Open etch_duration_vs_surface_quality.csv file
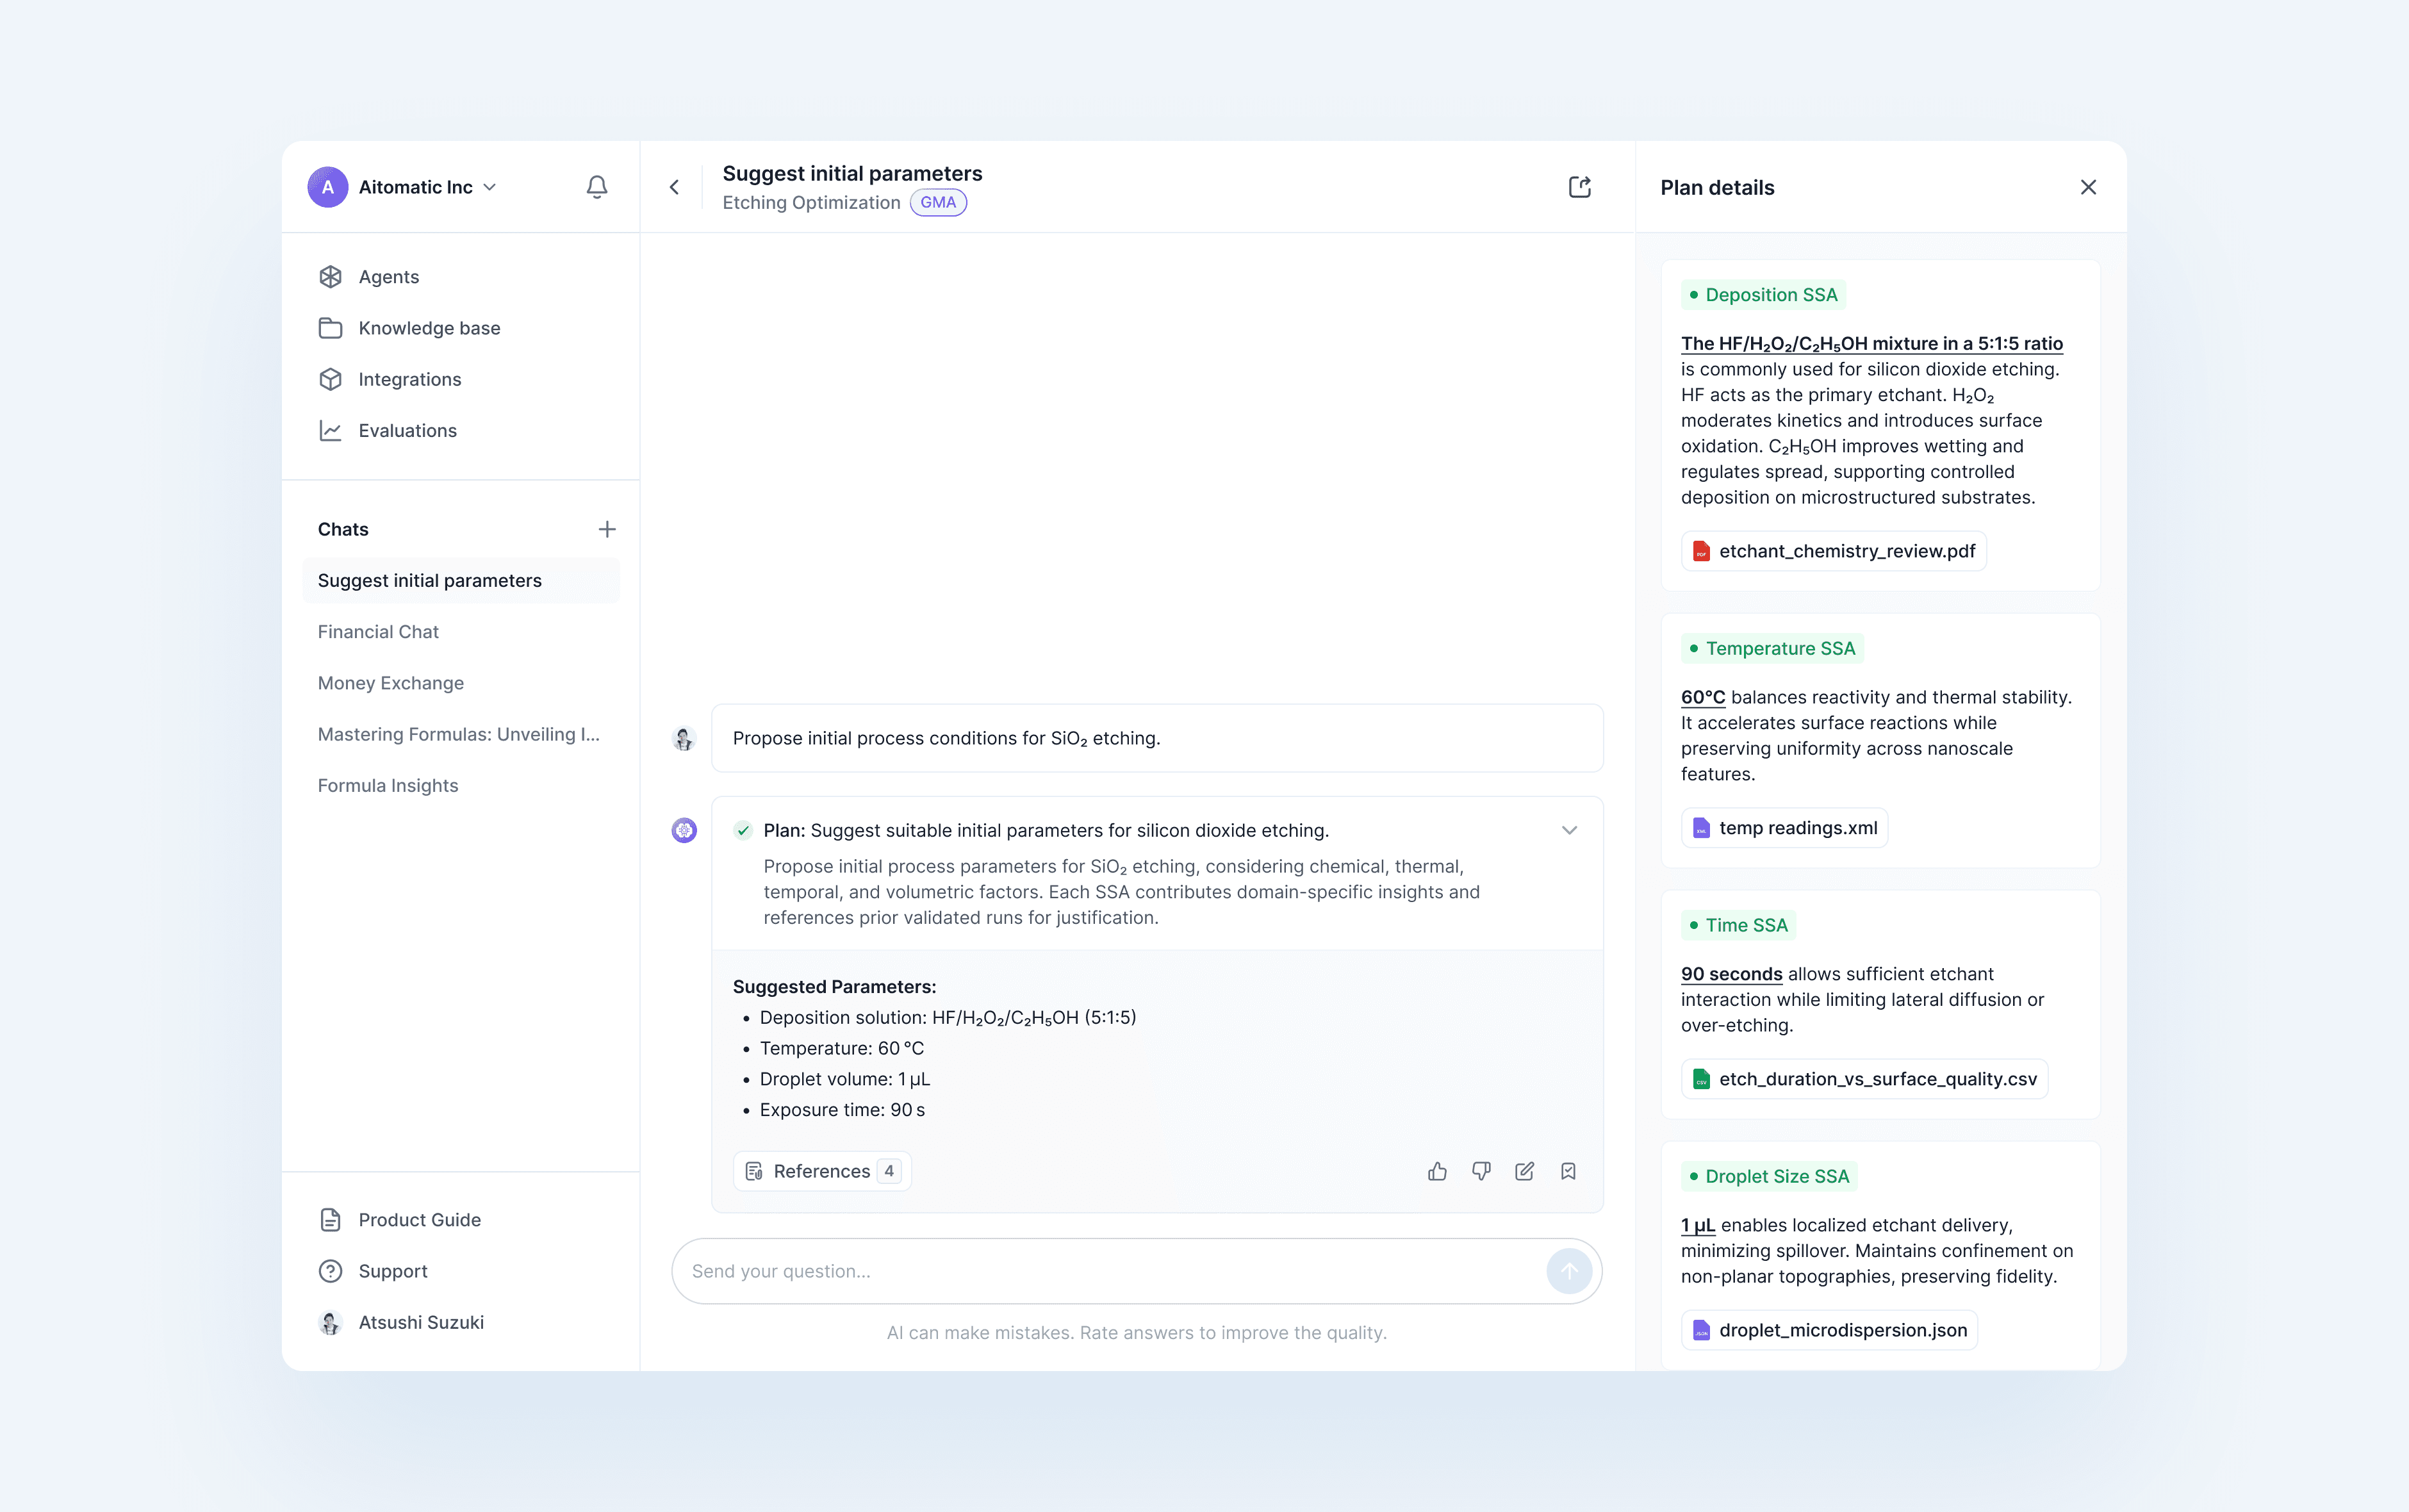This screenshot has height=1512, width=2409. (1865, 1079)
